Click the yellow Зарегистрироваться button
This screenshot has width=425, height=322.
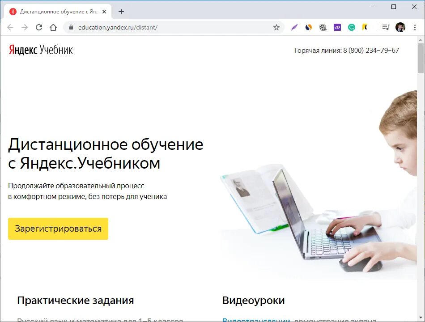58,229
